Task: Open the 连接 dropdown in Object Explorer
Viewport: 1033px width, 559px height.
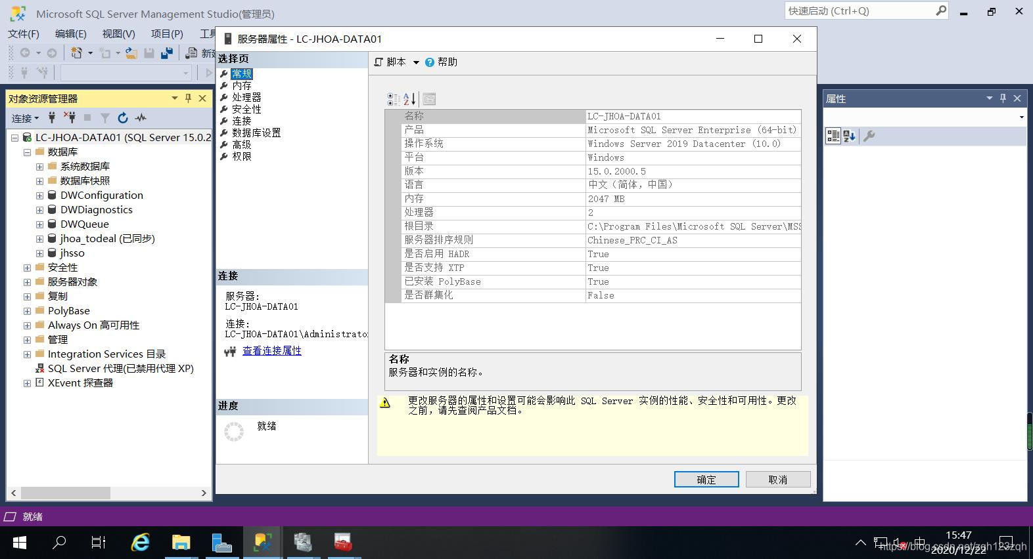Action: tap(25, 118)
